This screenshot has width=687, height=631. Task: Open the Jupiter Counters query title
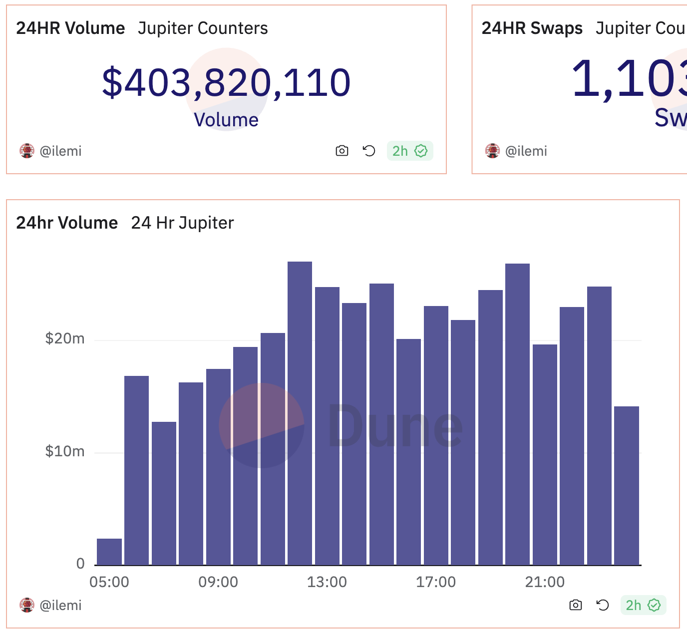point(203,28)
